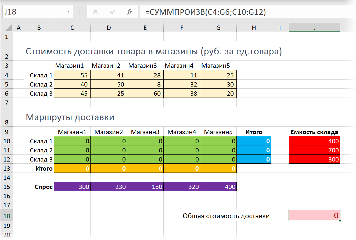Click orange Итого cell under Магазин5
The image size is (356, 240).
click(218, 168)
